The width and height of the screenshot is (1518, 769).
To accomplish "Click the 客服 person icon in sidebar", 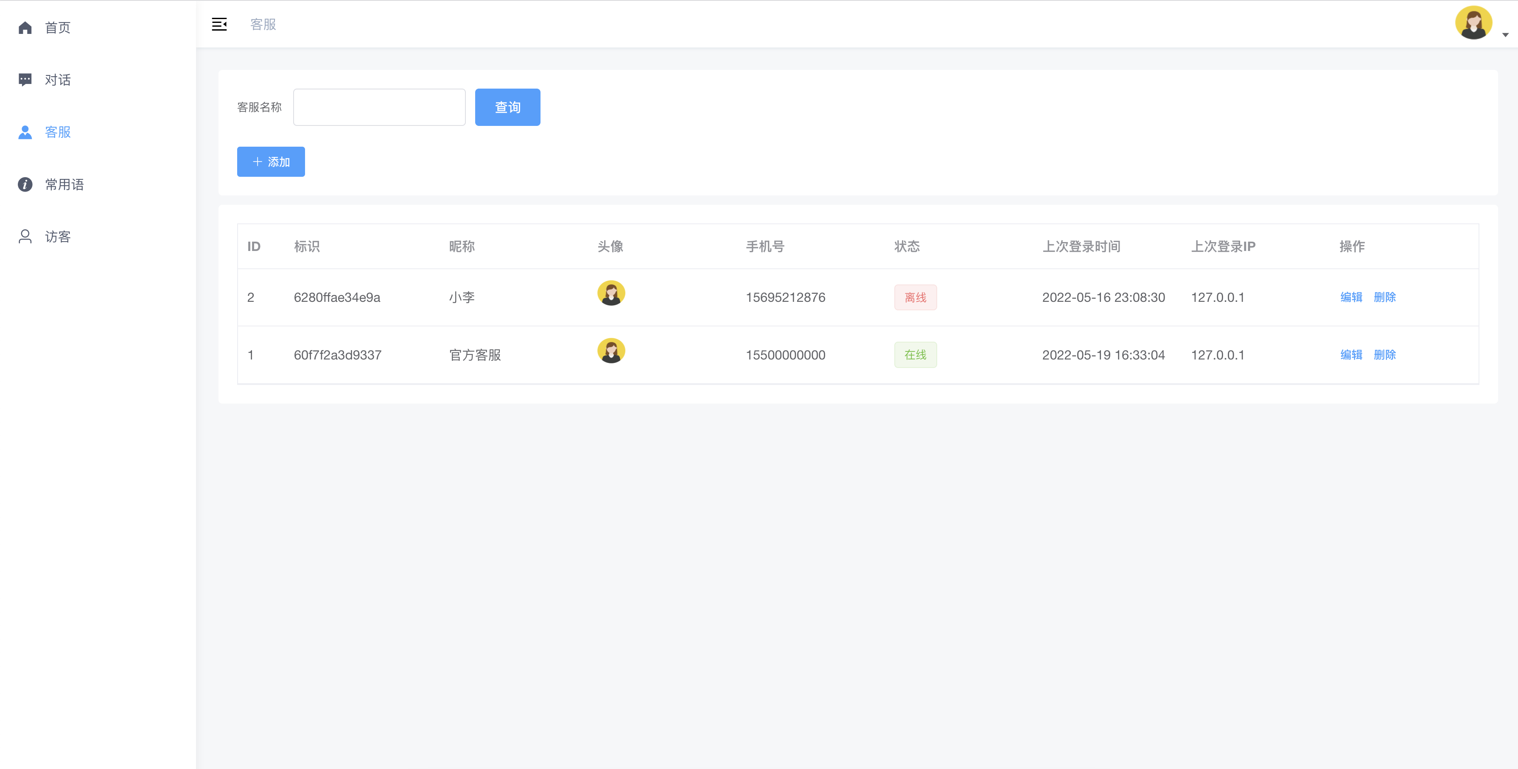I will [x=25, y=132].
